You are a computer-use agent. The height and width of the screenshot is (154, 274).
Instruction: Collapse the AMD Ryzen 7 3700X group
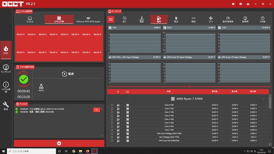coord(264,99)
